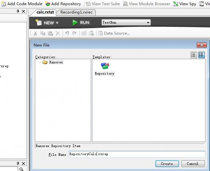Pin the left panel with pushpin
Viewport: 210px width, 171px height.
tap(18, 11)
